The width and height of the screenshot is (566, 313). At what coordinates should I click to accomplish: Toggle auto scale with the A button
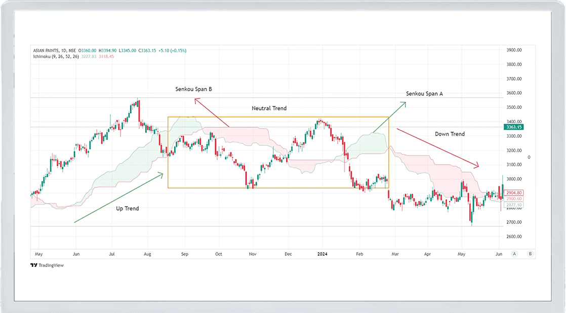[514, 254]
